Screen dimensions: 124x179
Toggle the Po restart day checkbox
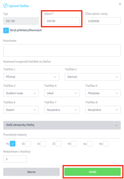[12, 144]
